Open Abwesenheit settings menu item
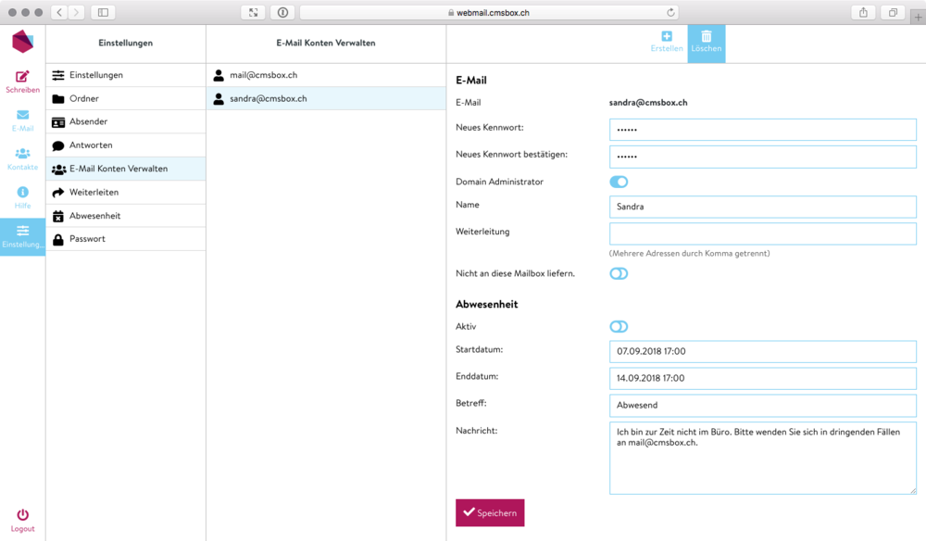 [x=126, y=216]
